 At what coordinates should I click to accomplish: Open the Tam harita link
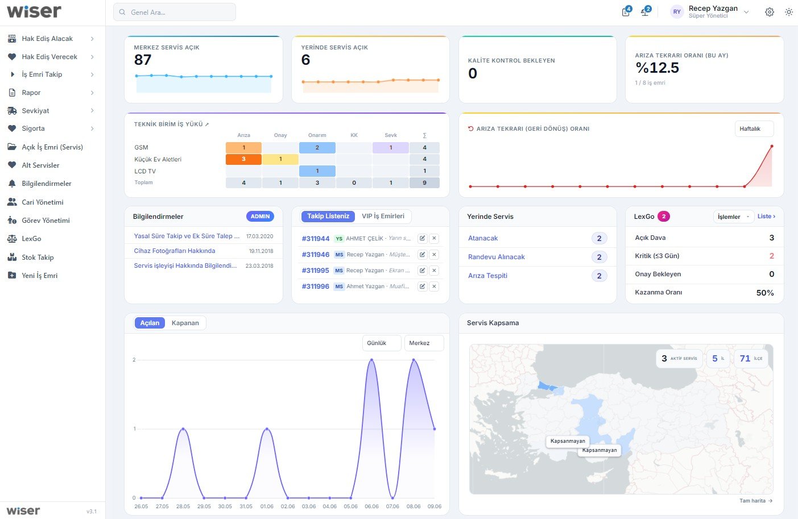click(x=756, y=501)
